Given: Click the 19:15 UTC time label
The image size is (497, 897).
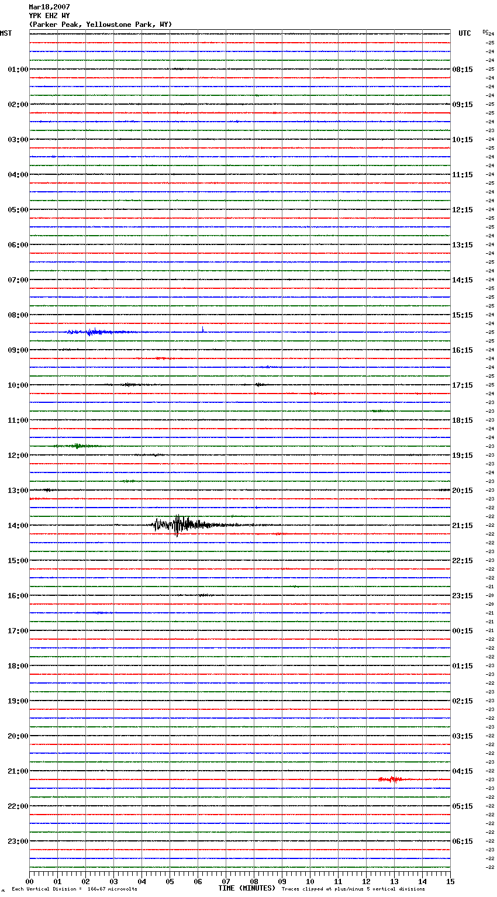Looking at the screenshot, I should (463, 456).
